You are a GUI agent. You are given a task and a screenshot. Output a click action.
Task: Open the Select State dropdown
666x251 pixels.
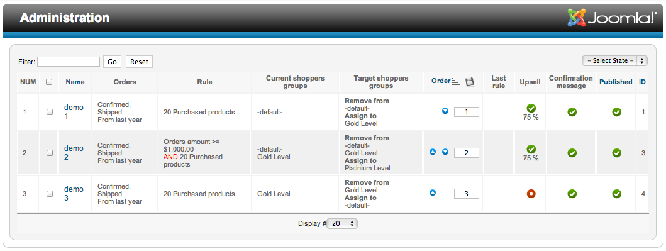(614, 61)
